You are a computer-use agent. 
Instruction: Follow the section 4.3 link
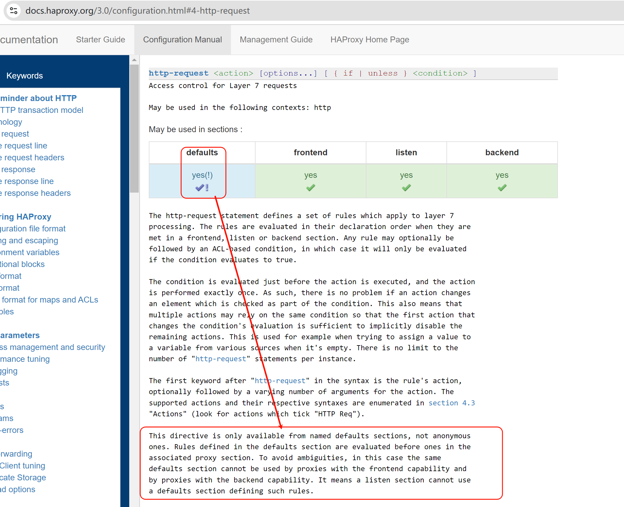(451, 403)
